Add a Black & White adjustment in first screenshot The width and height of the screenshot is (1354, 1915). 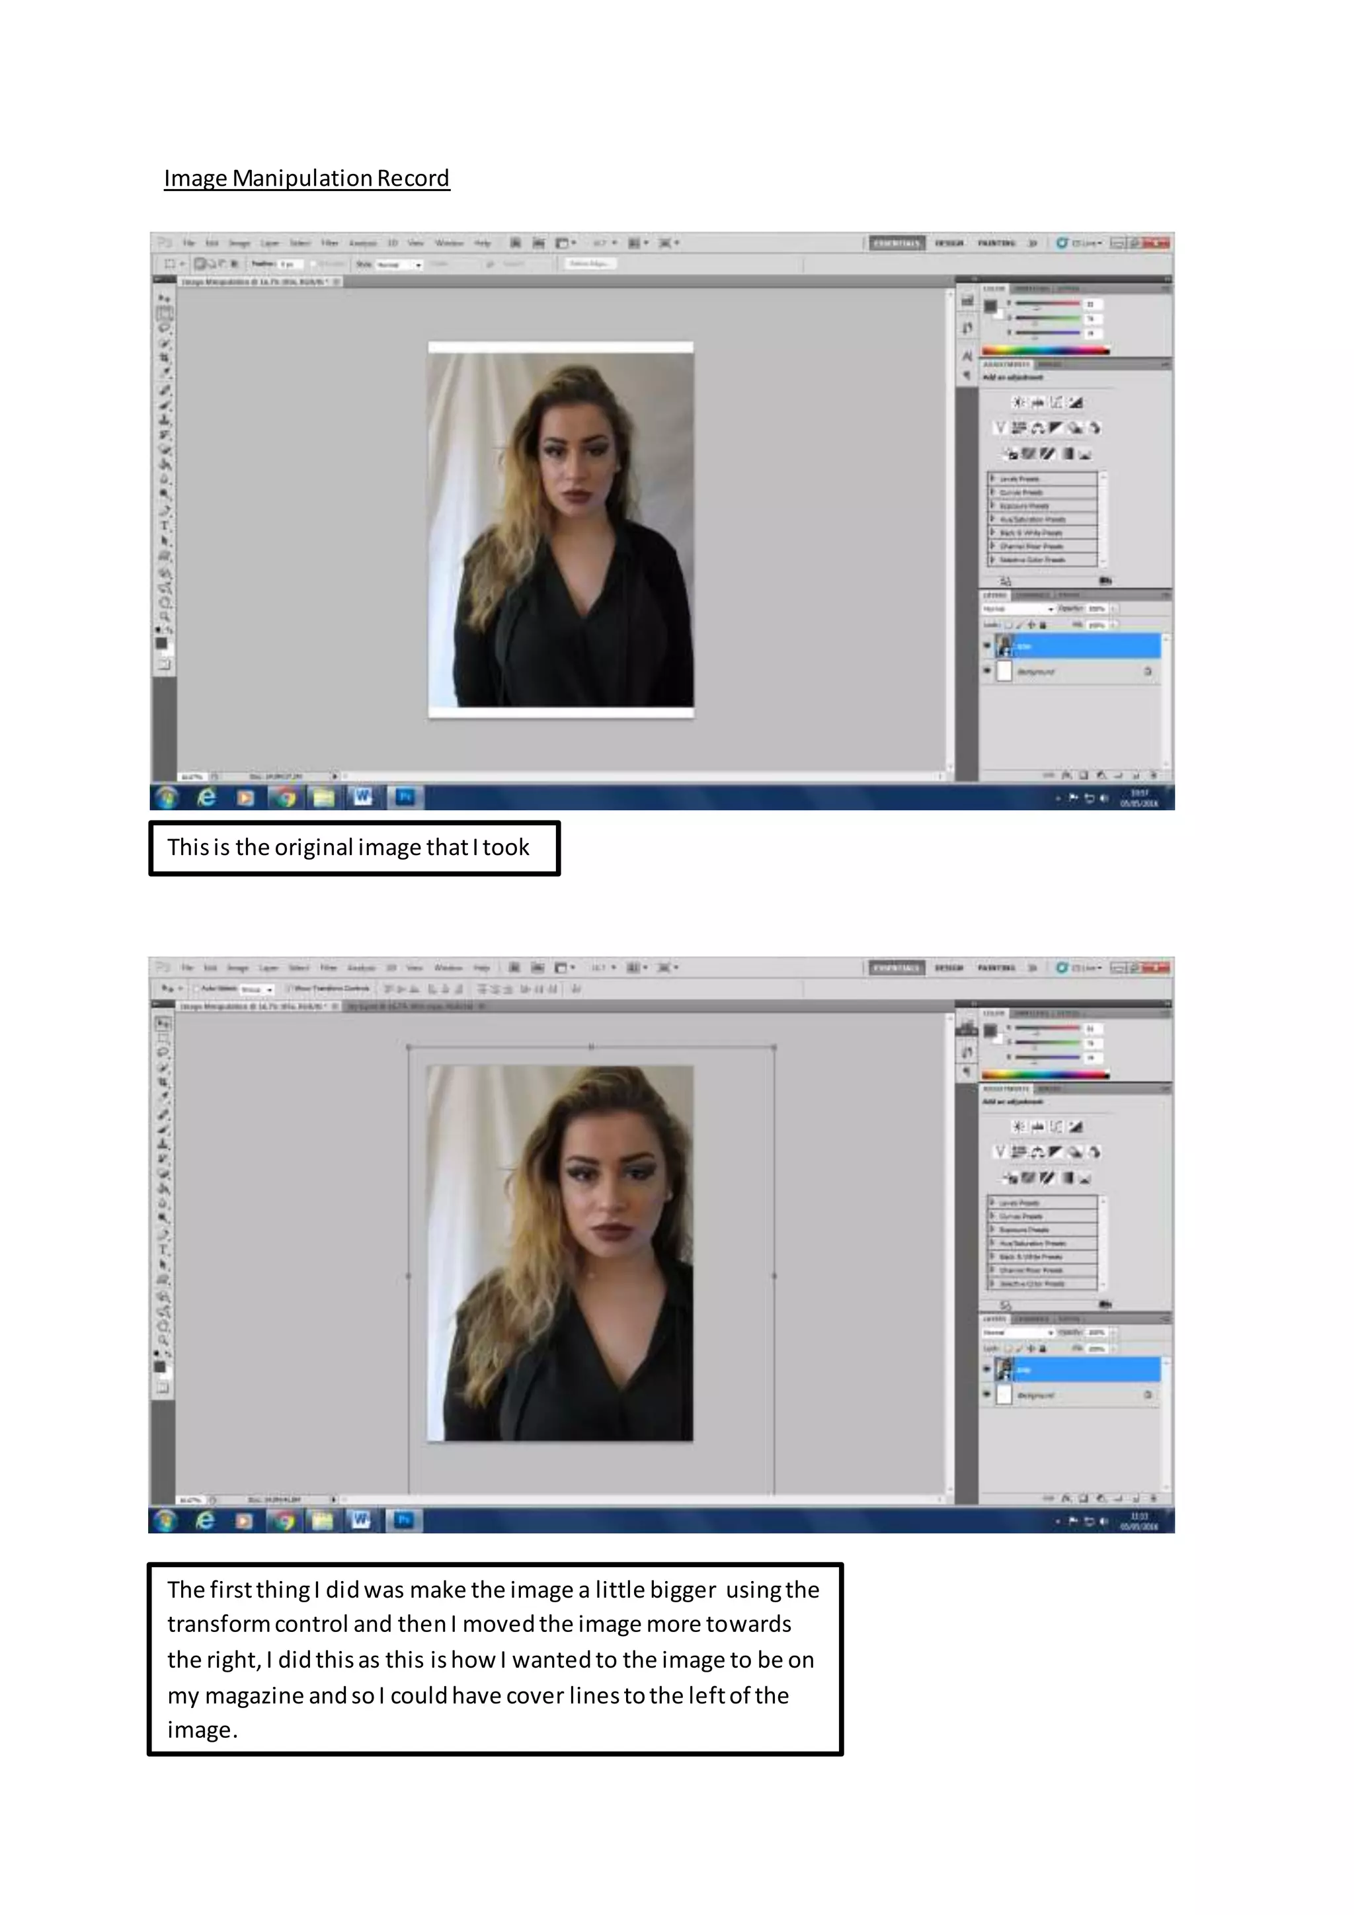point(1056,428)
